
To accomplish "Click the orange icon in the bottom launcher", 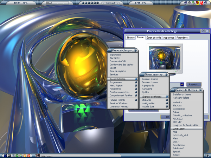I will tap(25, 156).
